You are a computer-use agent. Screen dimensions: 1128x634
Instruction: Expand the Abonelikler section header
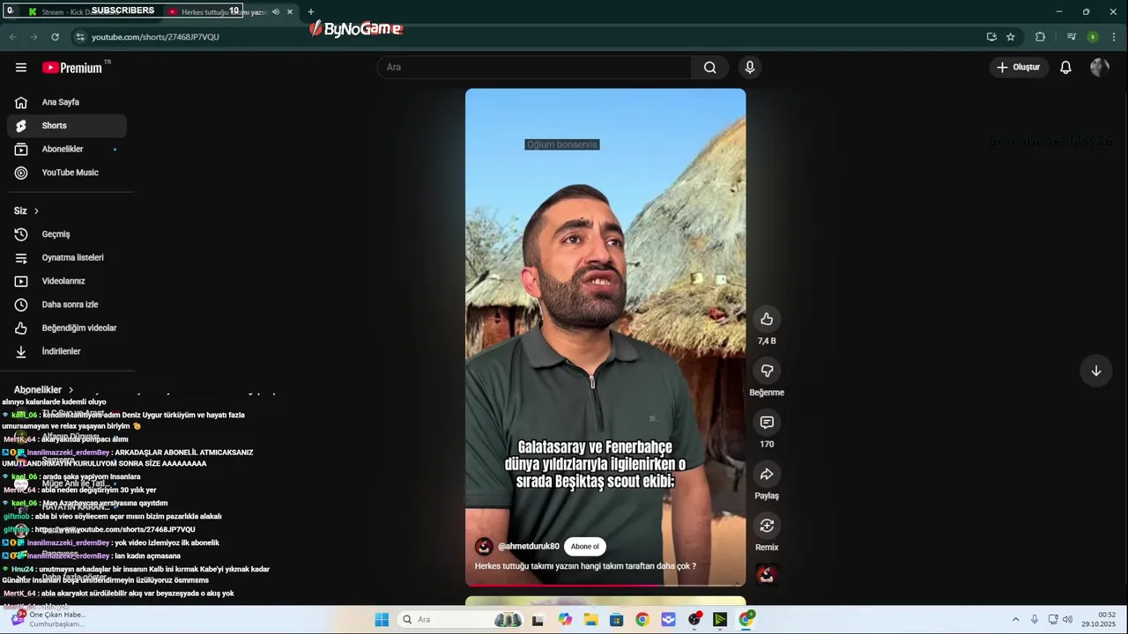point(44,389)
